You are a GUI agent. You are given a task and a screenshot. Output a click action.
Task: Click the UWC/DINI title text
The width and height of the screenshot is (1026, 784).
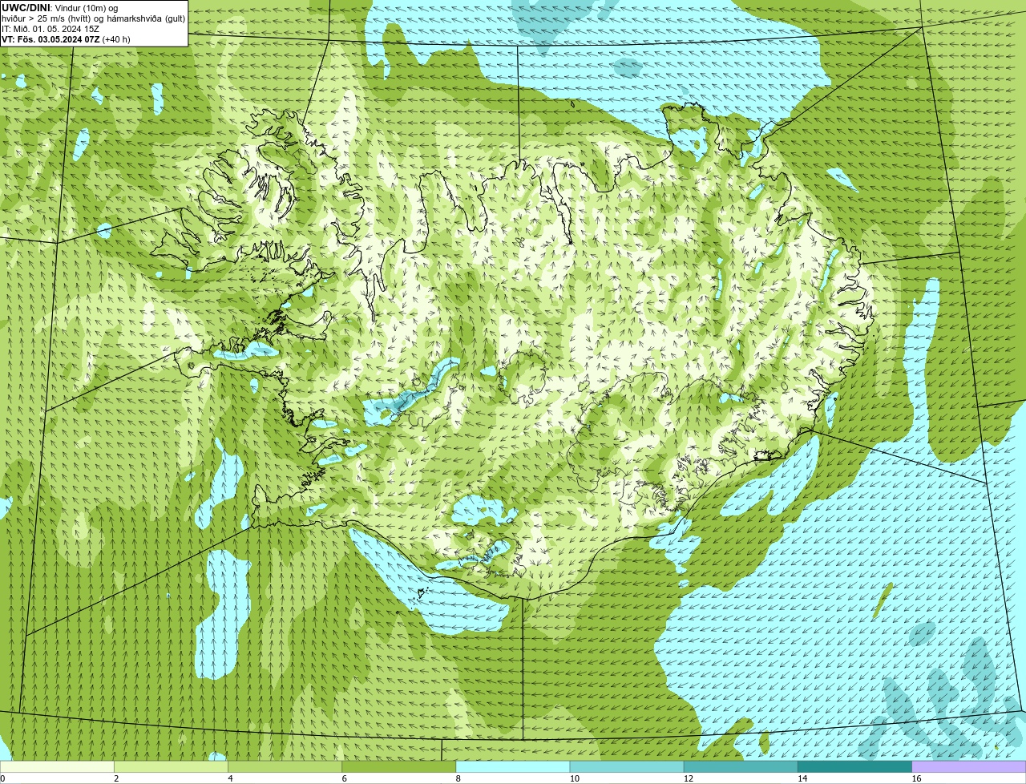(x=26, y=8)
